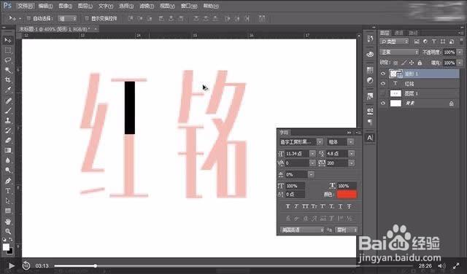The image size is (467, 274).
Task: Select the Zoom tool
Action: tap(8, 232)
